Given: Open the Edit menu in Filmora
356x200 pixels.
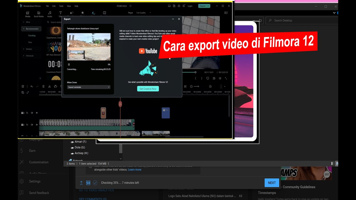Looking at the screenshot, I should point(54,6).
